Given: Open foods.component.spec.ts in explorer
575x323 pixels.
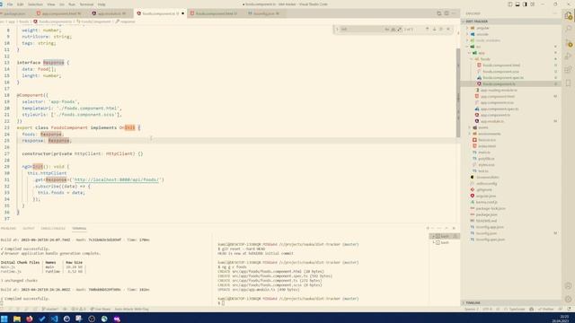Looking at the screenshot, I should pos(511,78).
